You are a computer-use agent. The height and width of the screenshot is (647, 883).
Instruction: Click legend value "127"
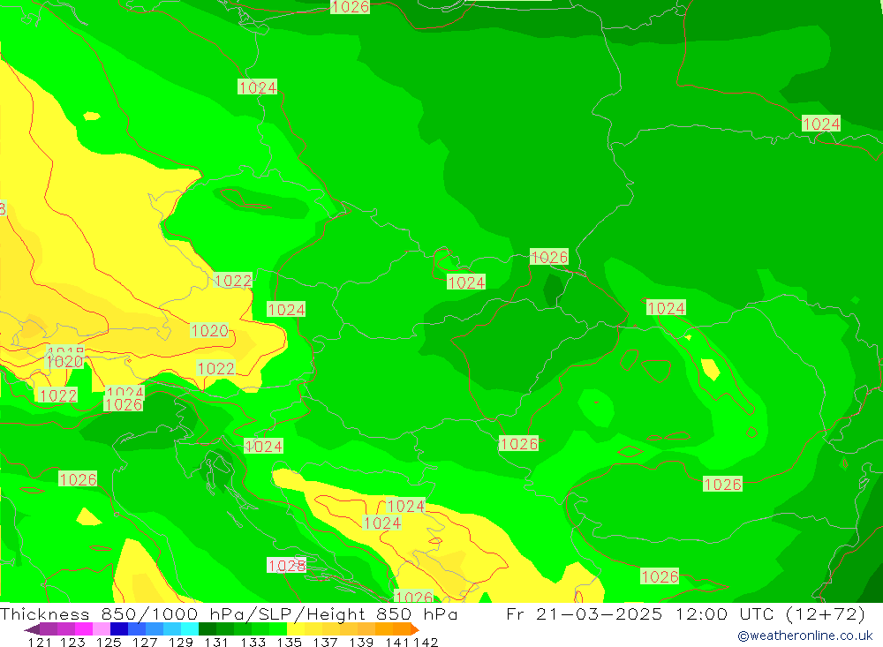[x=145, y=642]
